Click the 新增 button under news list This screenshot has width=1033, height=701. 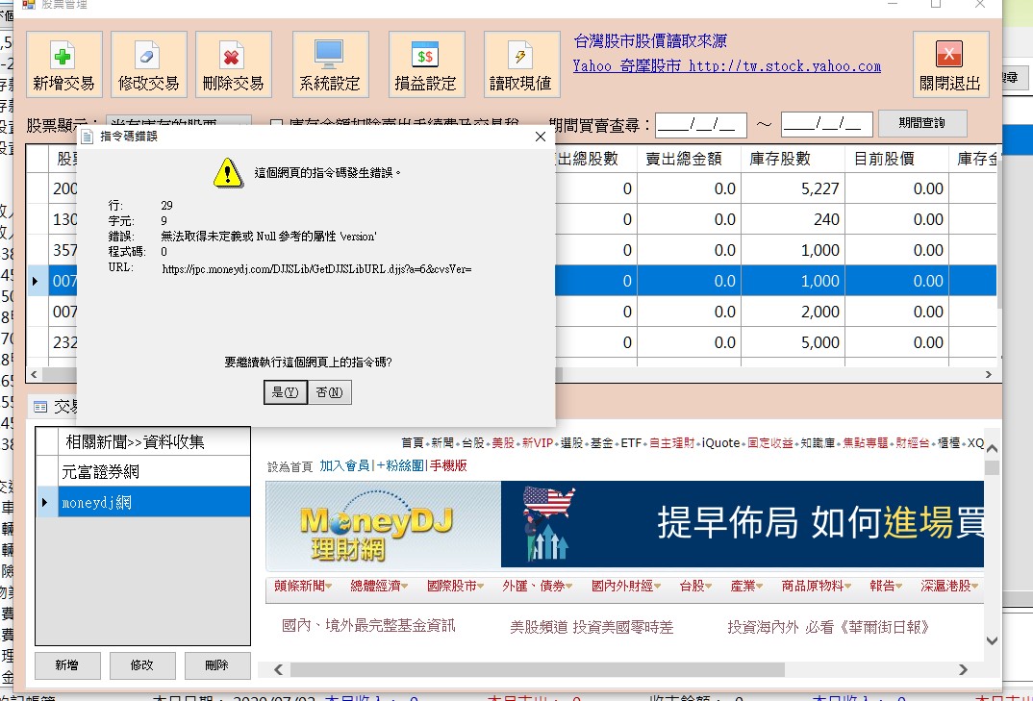pos(67,665)
